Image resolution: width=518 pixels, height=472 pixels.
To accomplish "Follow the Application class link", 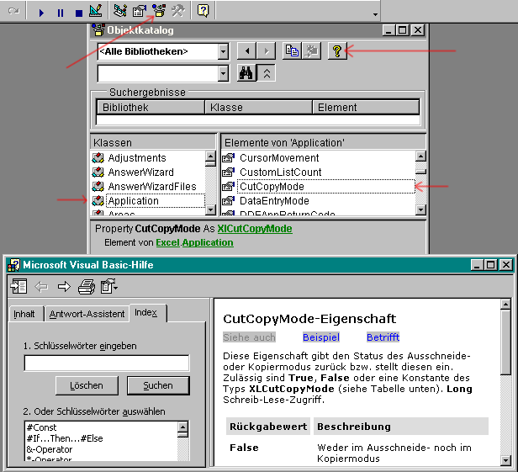I will (208, 242).
